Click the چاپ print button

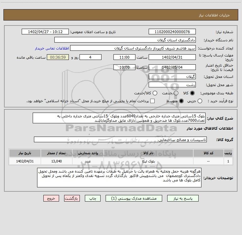pyautogui.click(x=93, y=198)
